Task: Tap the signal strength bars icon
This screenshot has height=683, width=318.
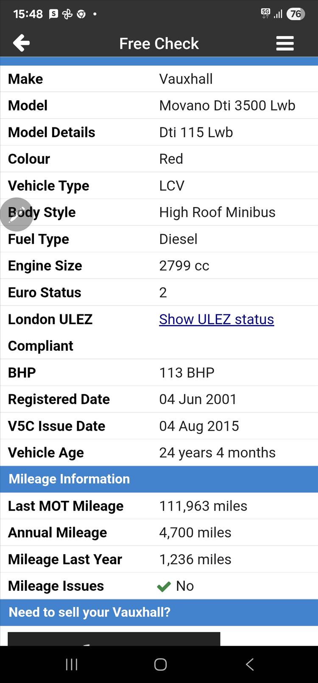Action: [x=278, y=14]
